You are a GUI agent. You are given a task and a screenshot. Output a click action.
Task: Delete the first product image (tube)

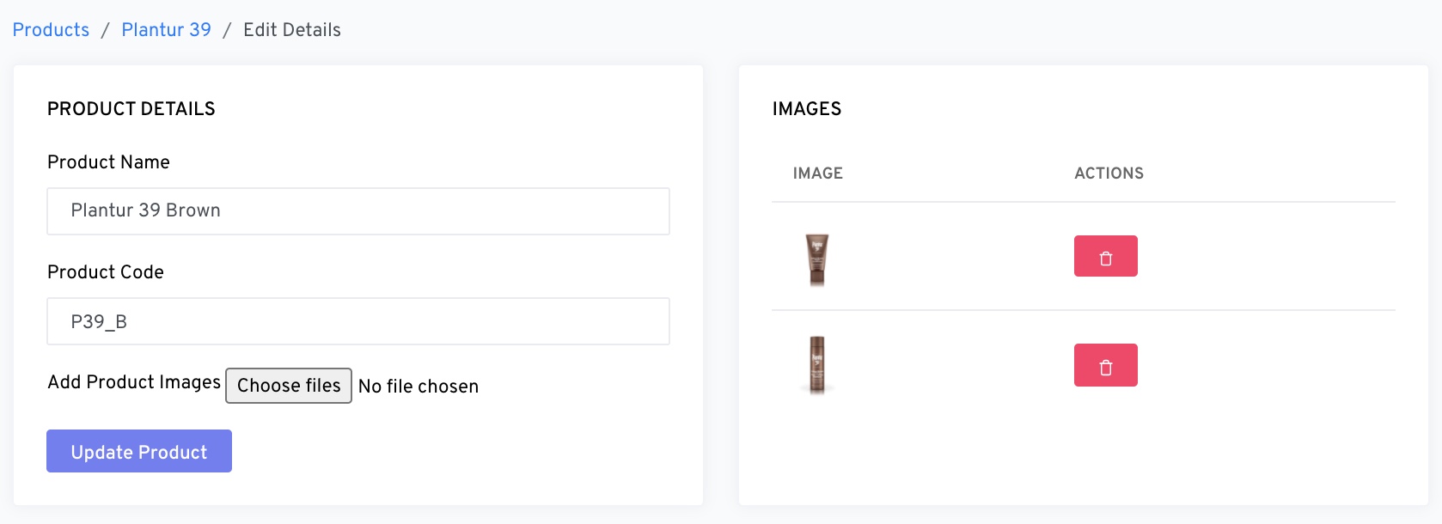pyautogui.click(x=1105, y=256)
